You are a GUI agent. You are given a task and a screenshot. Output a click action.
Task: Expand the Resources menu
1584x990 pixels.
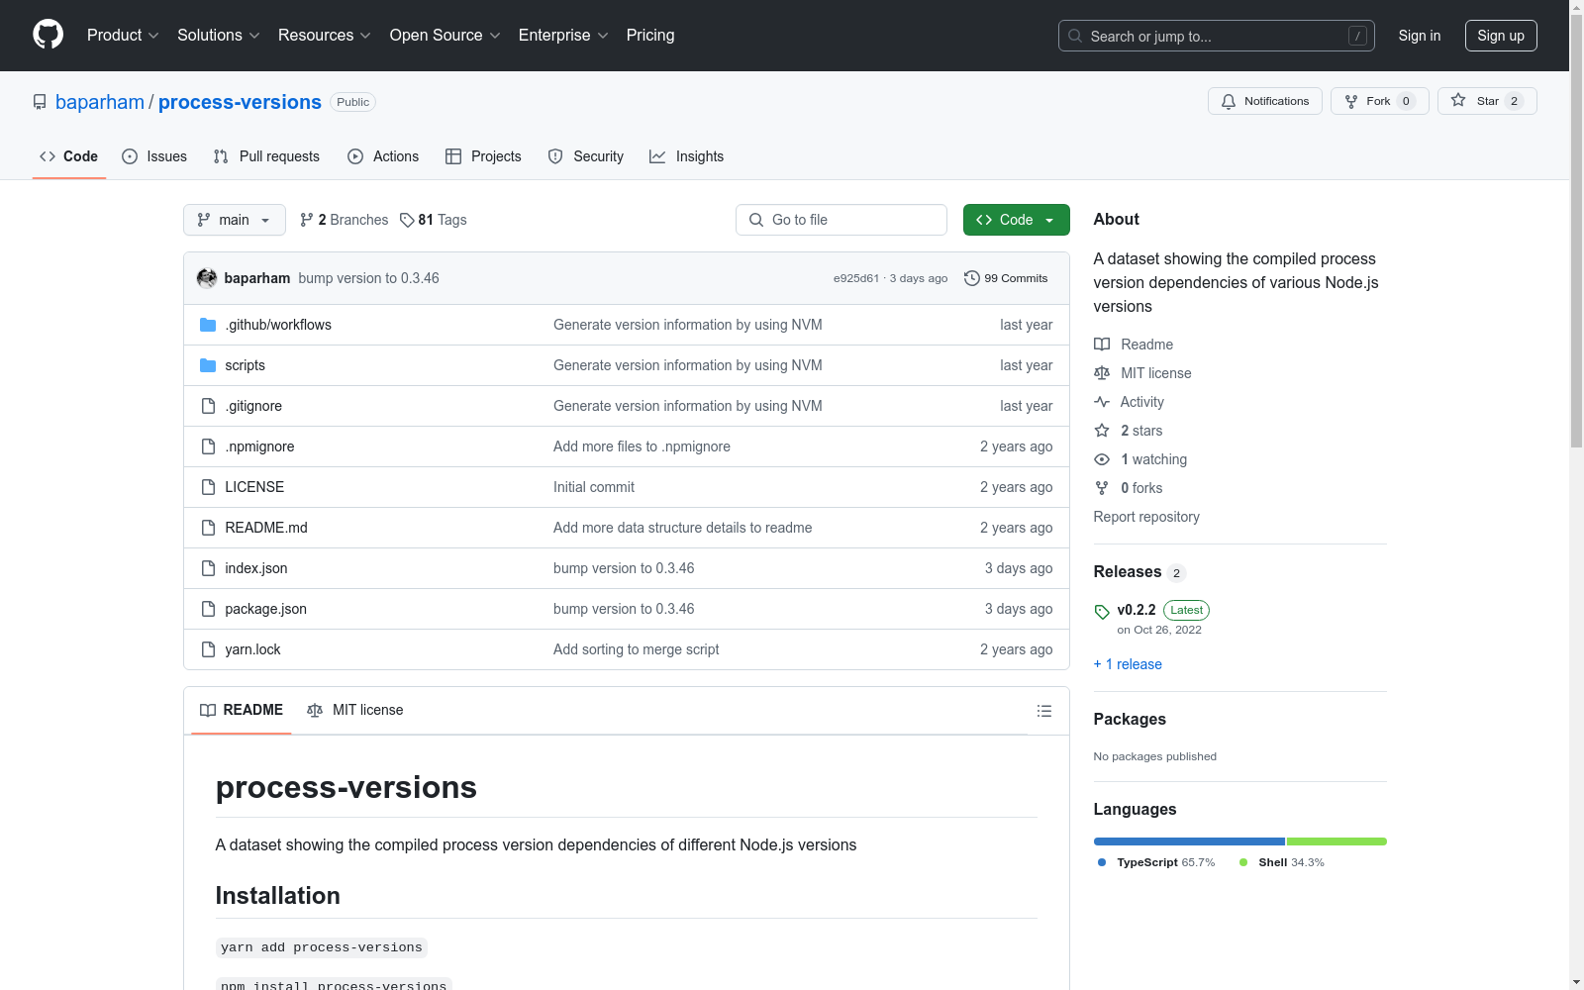coord(325,35)
